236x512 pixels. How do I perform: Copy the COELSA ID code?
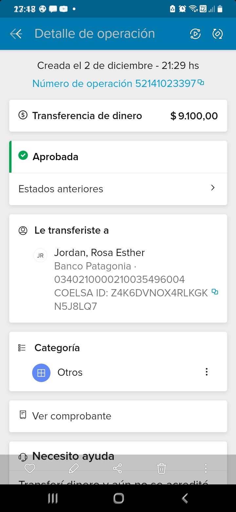click(215, 292)
